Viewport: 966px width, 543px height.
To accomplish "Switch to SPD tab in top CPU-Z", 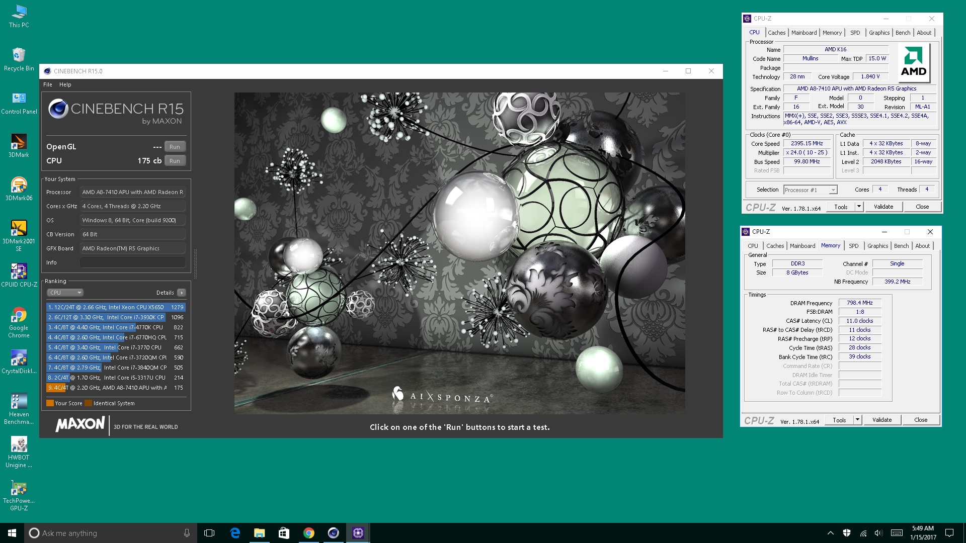I will [855, 33].
